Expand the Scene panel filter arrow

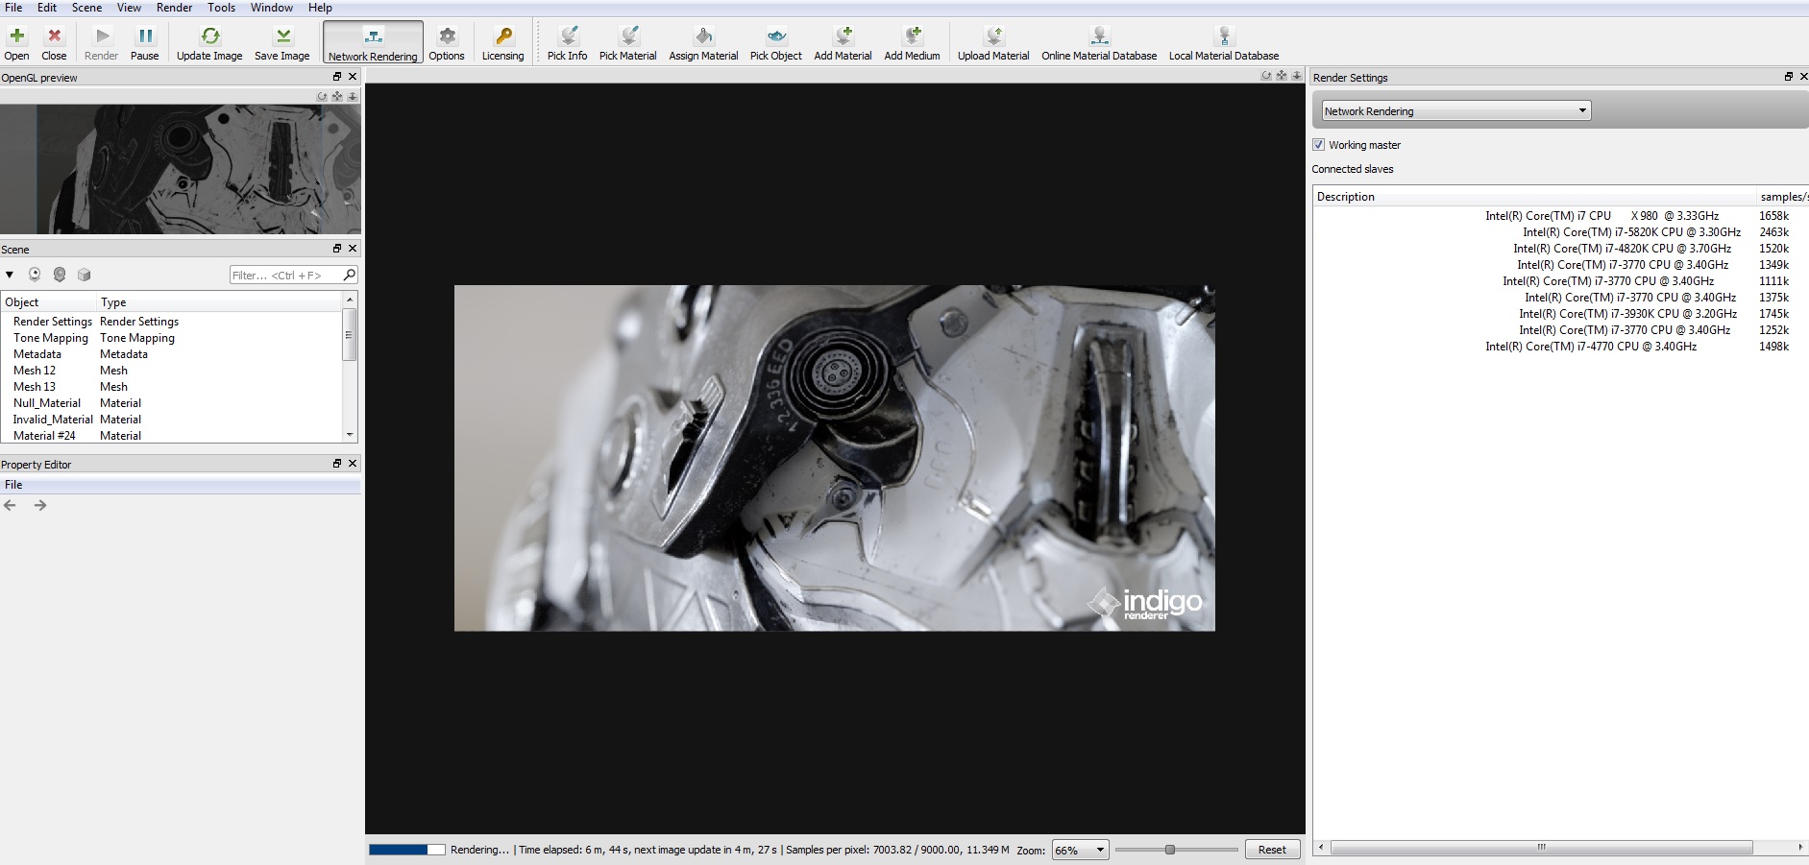pyautogui.click(x=10, y=275)
